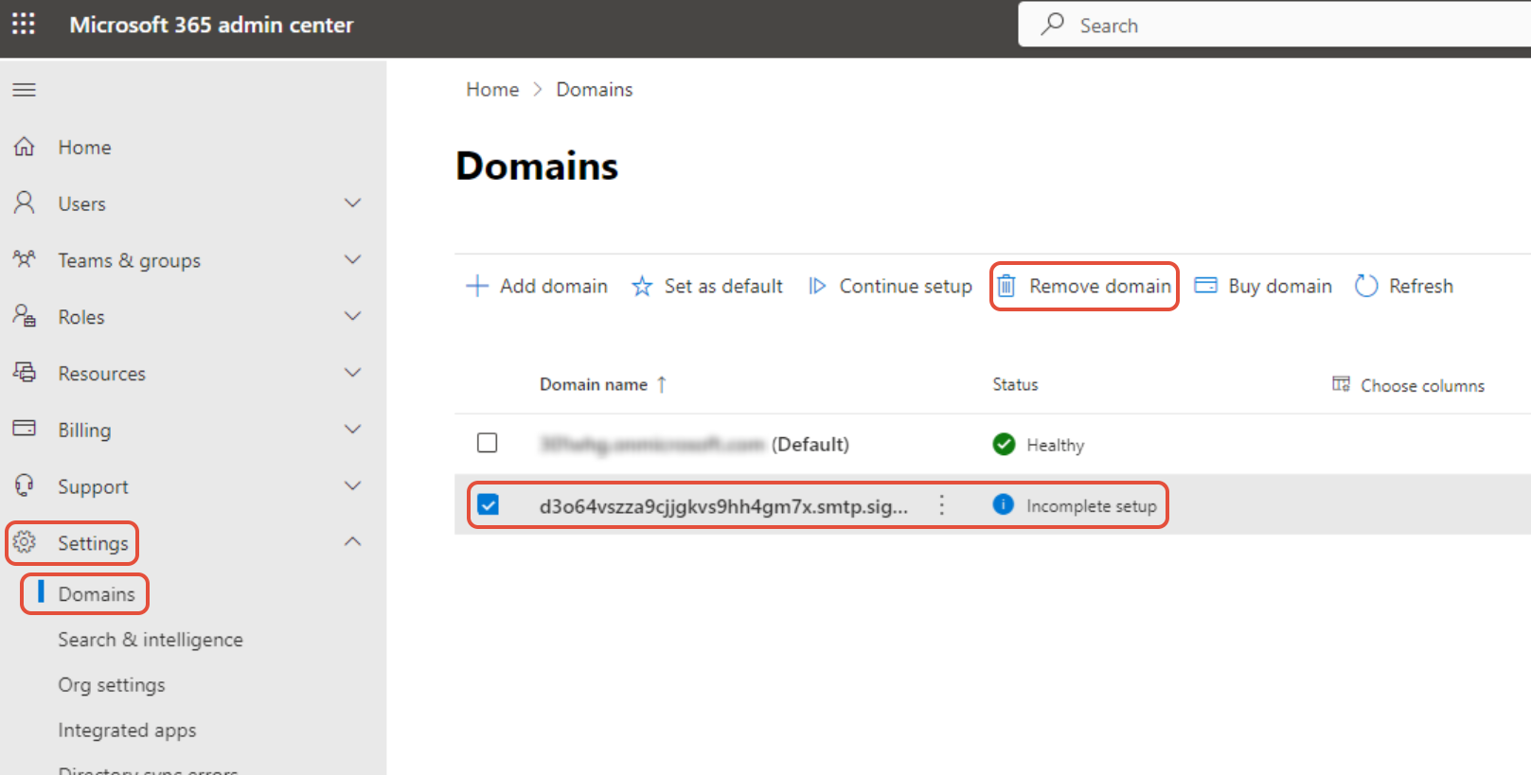The width and height of the screenshot is (1531, 775).
Task: Click the card icon for Buy domain
Action: pyautogui.click(x=1205, y=286)
